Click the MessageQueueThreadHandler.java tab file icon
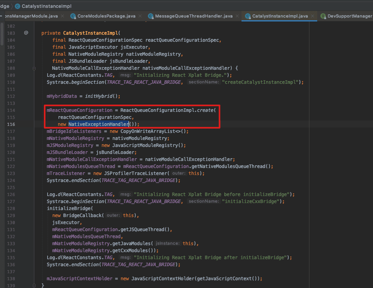Viewport: 373px width, 288px height. click(x=151, y=16)
